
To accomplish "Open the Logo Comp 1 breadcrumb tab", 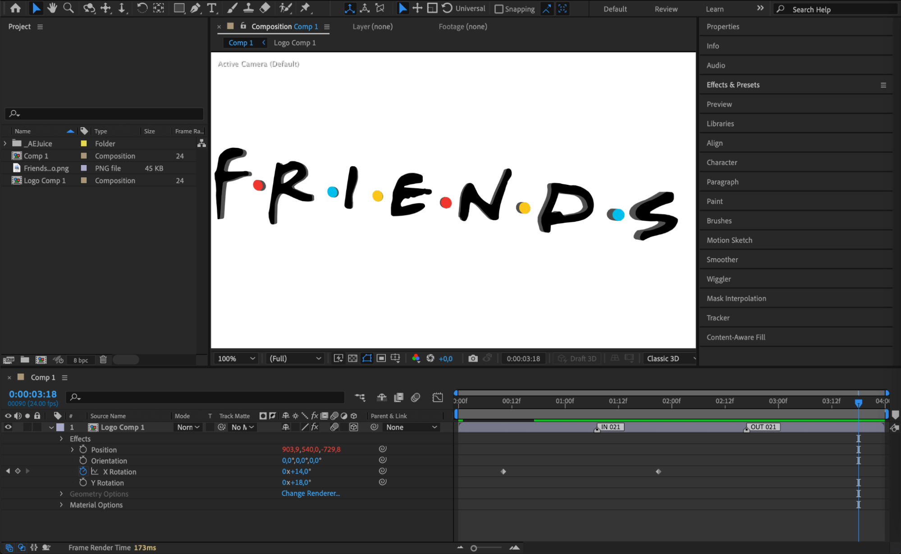I will coord(295,43).
